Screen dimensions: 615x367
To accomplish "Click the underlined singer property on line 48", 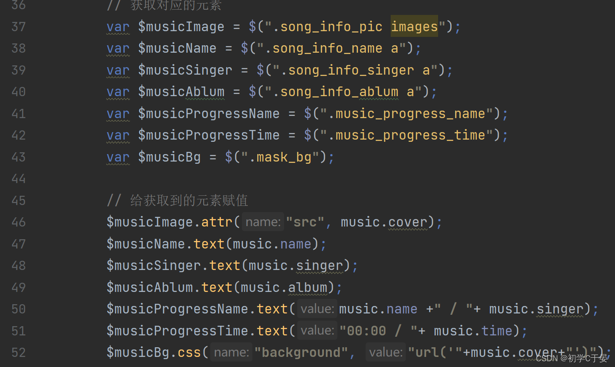I will click(320, 266).
